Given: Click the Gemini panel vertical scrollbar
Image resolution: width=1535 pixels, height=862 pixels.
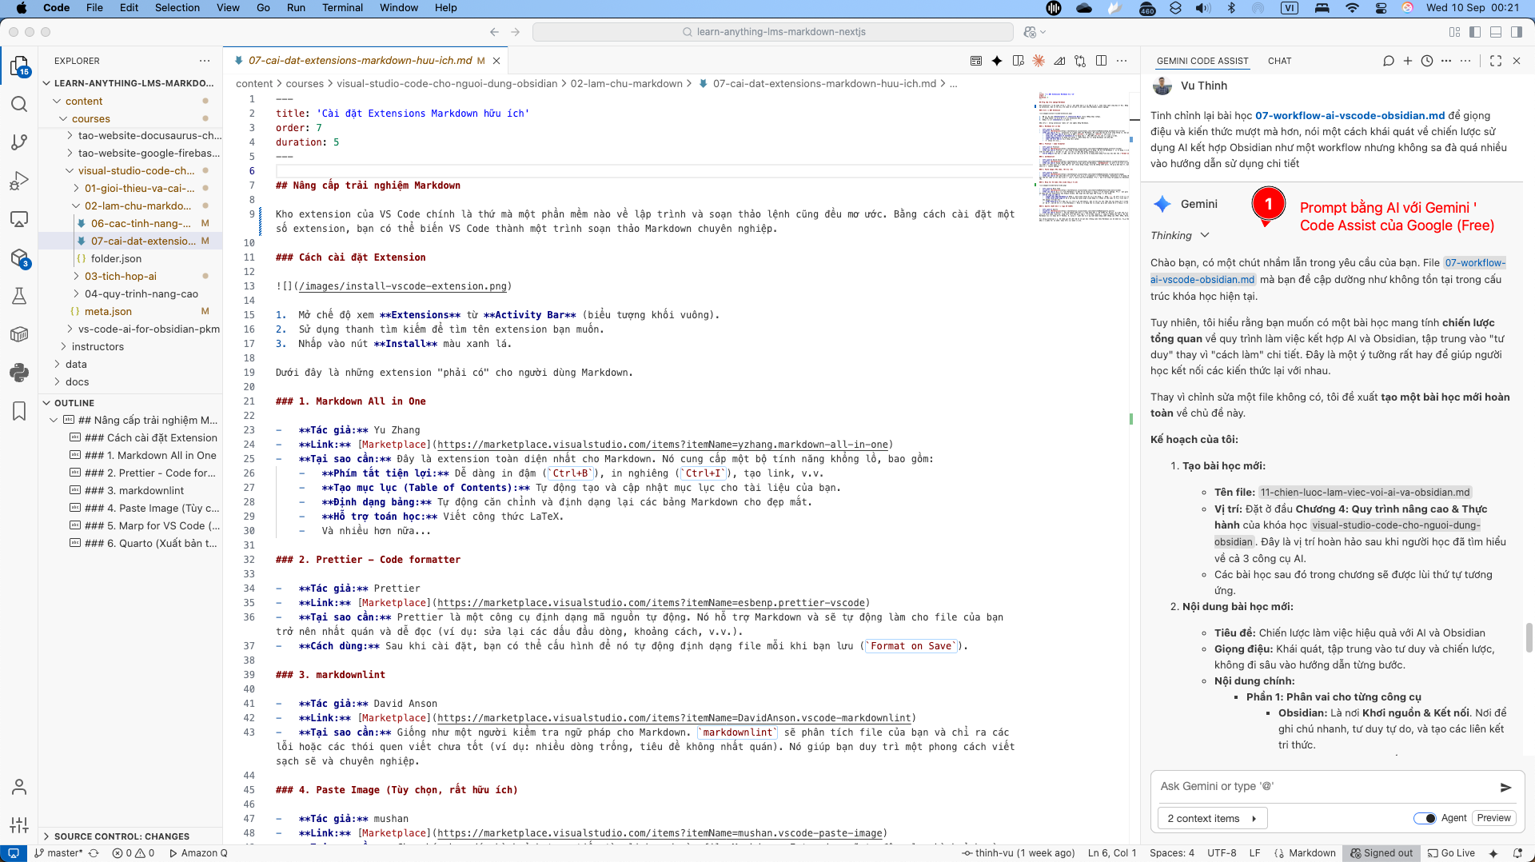Looking at the screenshot, I should 1529,637.
